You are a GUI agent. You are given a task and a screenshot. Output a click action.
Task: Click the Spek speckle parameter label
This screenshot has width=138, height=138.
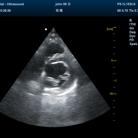coord(134,44)
